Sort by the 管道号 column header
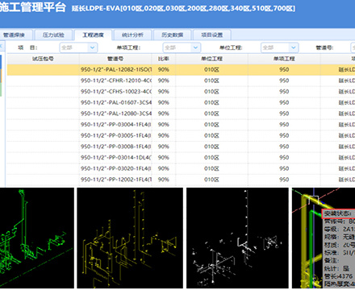The width and height of the screenshot is (355, 290). (x=115, y=59)
